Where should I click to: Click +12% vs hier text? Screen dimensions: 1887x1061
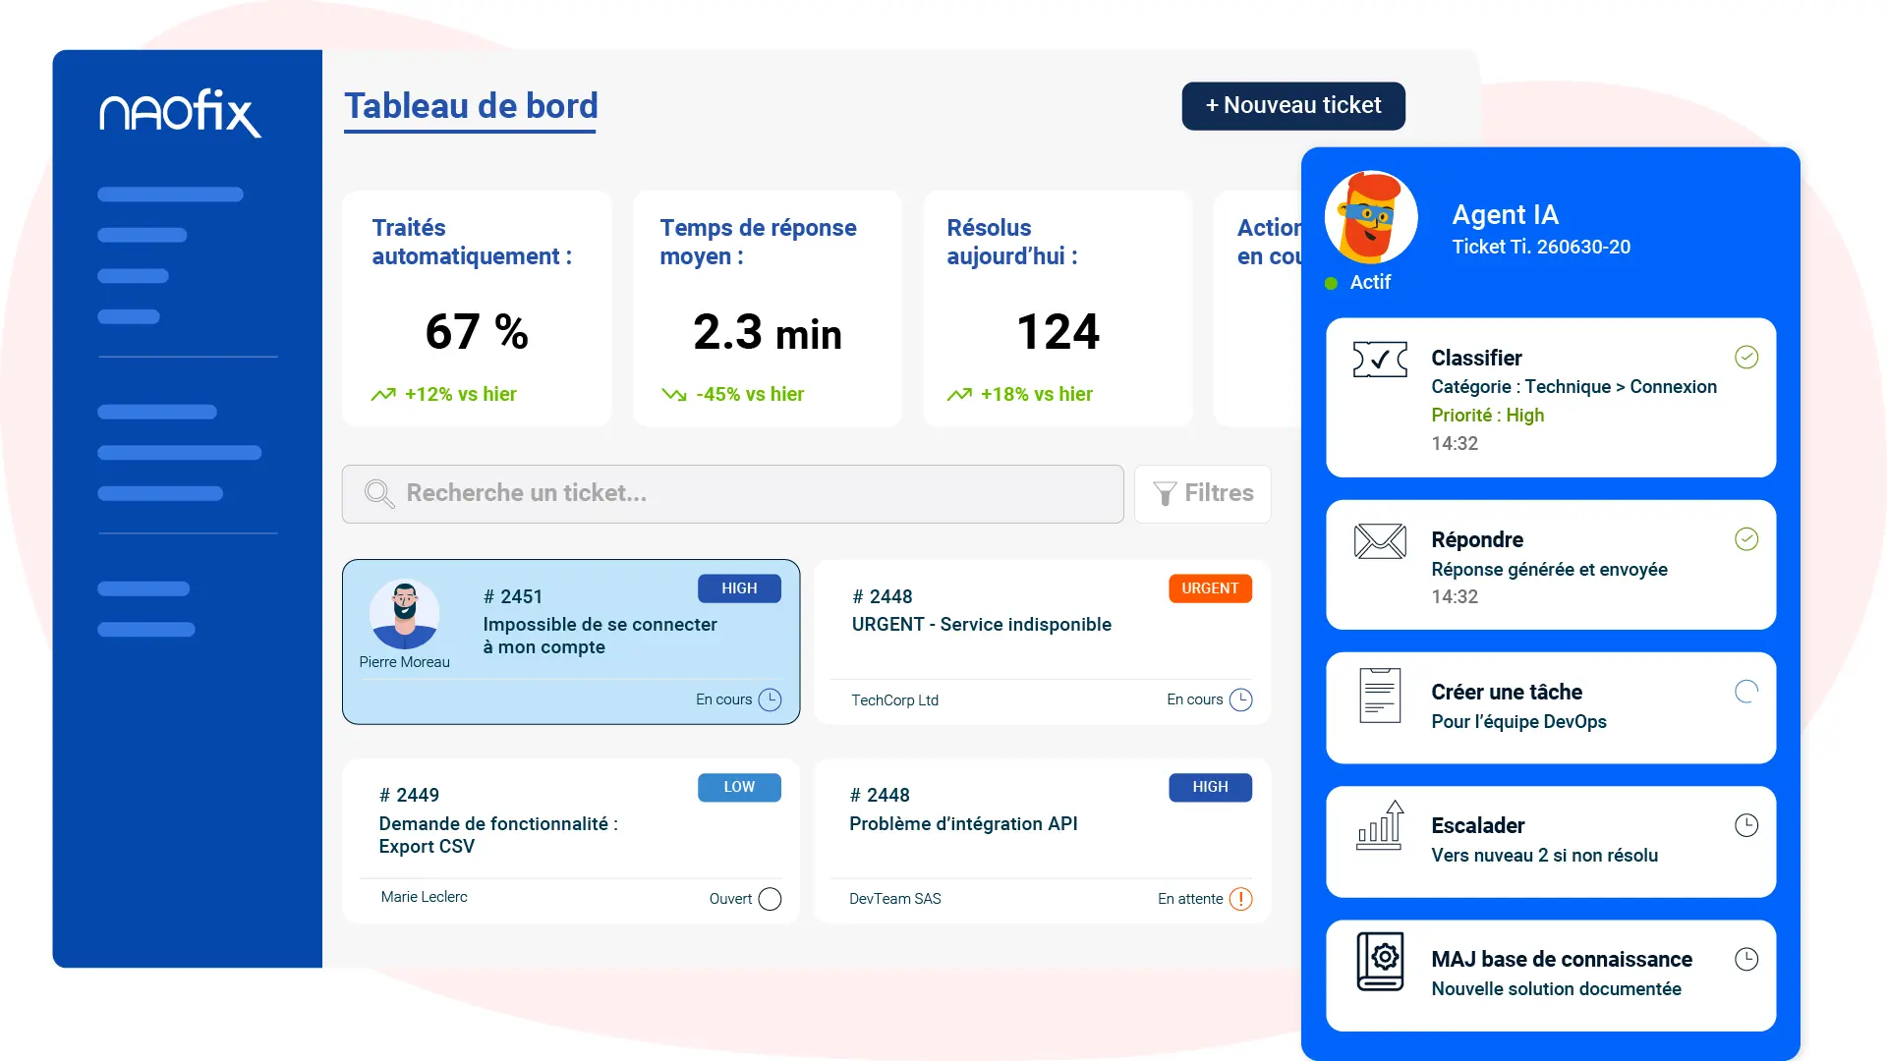(460, 395)
